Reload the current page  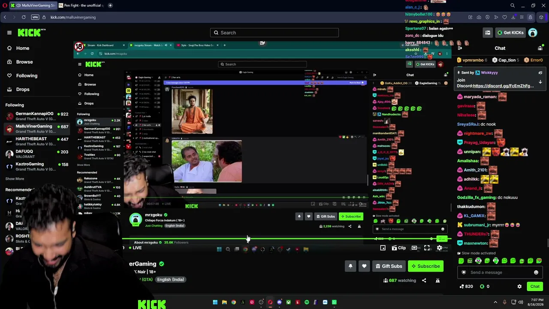(x=24, y=17)
